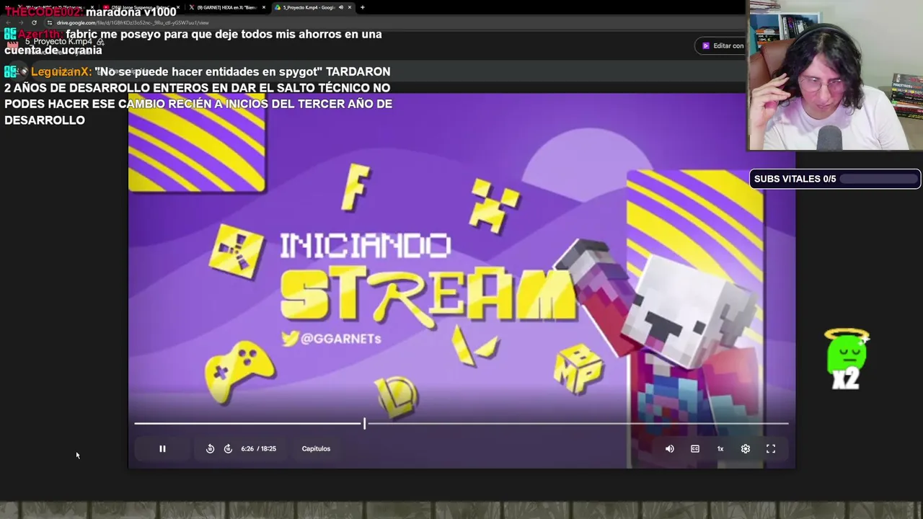Screen dimensions: 923x519
Task: Go forward in the browser
Action: coord(20,22)
